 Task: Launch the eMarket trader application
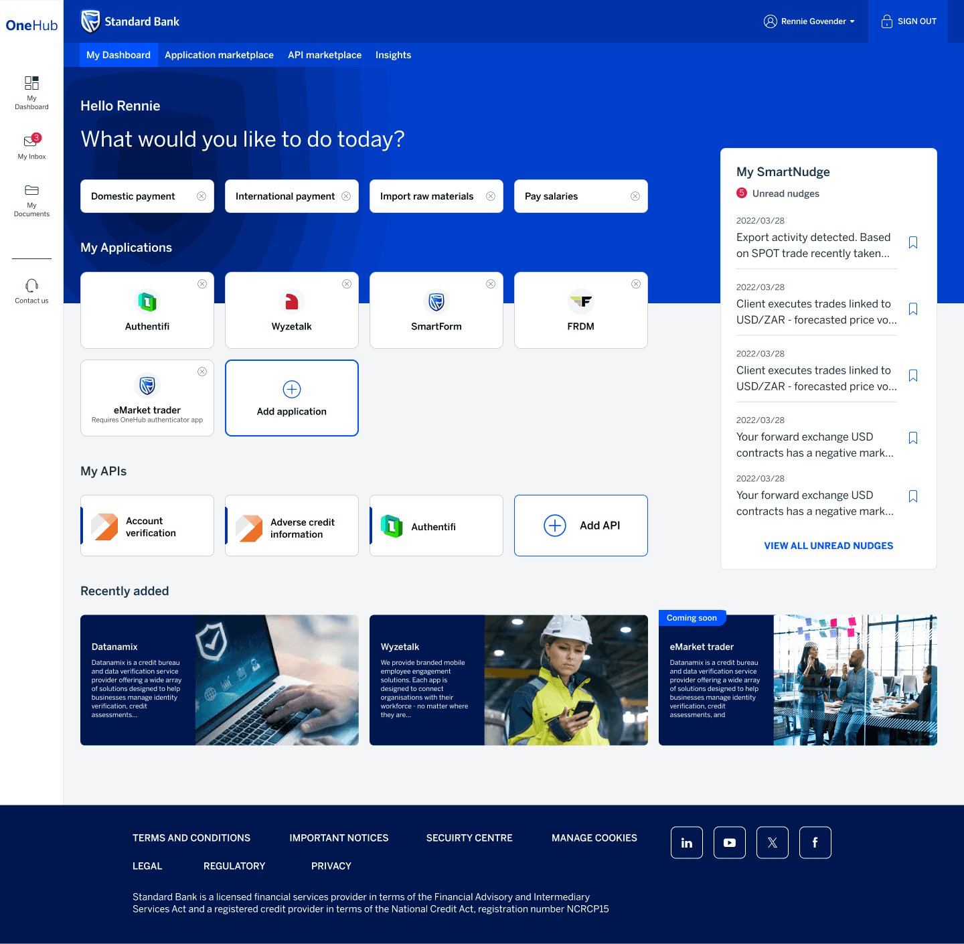tap(147, 398)
